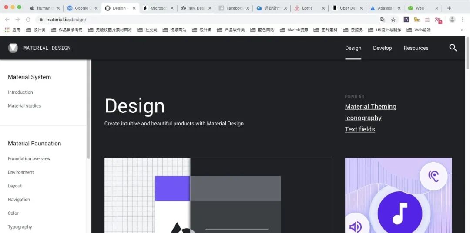Go back with the browser back arrow
The image size is (470, 233).
7,20
